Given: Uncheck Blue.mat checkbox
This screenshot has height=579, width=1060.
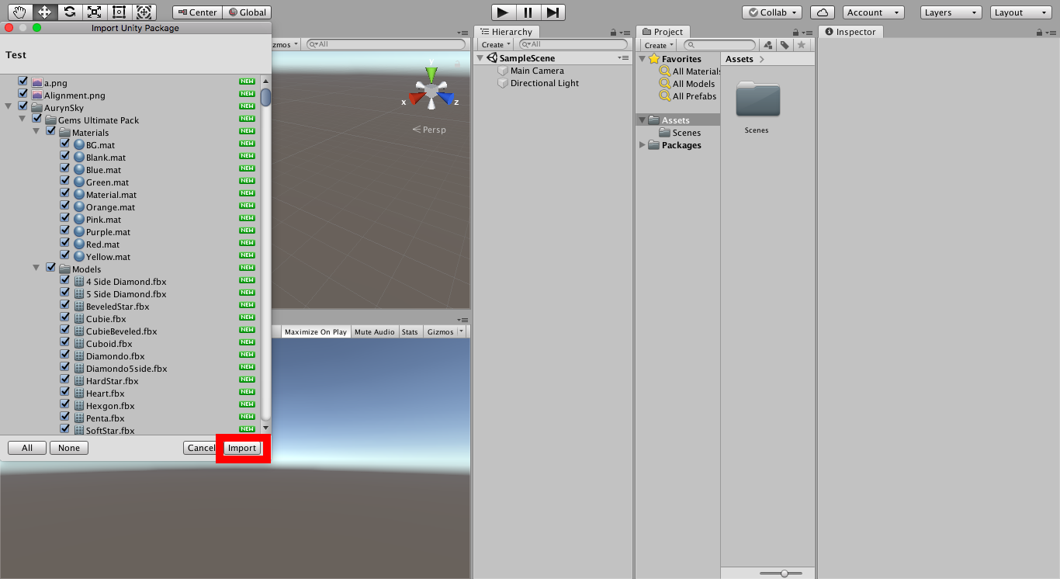Looking at the screenshot, I should tap(64, 168).
